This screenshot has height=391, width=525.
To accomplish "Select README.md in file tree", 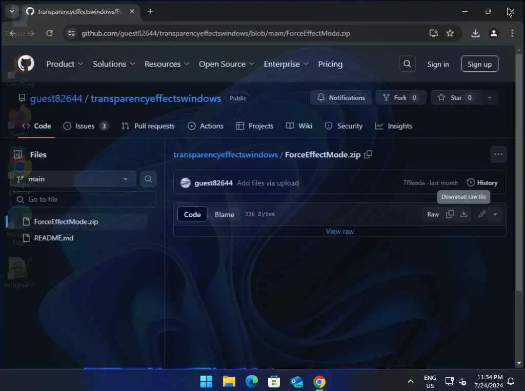I will click(53, 238).
